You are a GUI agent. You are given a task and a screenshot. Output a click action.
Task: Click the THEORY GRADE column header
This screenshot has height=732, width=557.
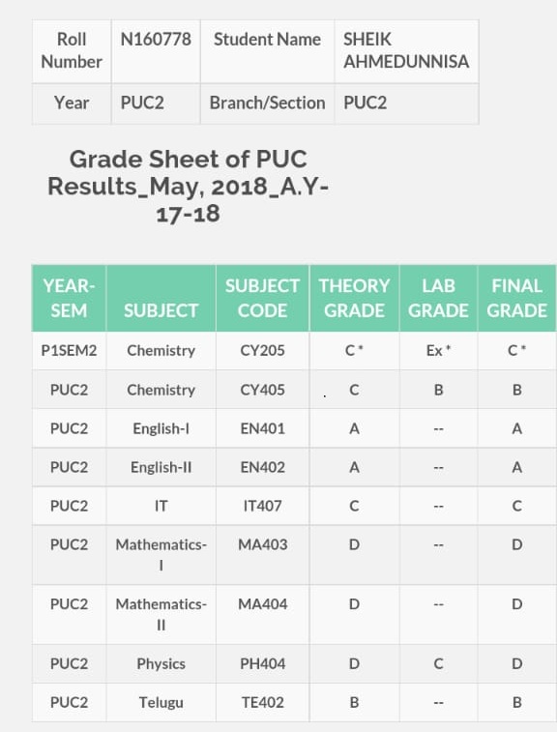coord(354,298)
